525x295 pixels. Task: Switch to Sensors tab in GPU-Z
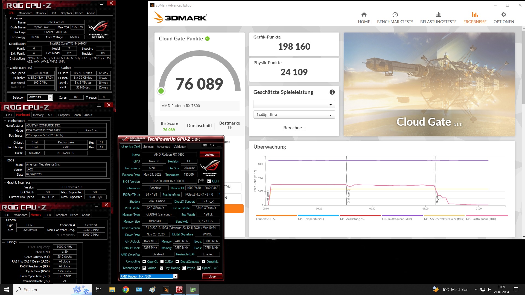[148, 147]
